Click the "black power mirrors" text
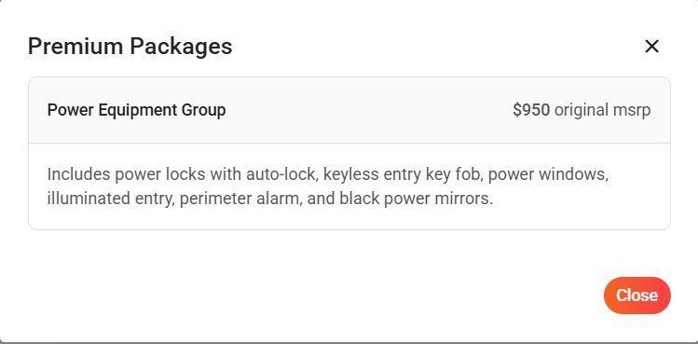The image size is (698, 344). [415, 199]
